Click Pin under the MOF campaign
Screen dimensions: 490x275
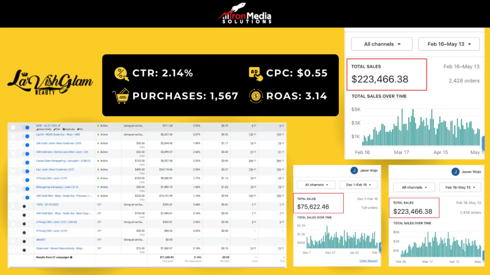(x=80, y=129)
